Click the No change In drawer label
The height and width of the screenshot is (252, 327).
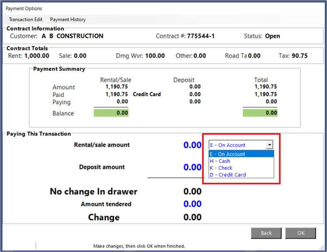click(x=93, y=192)
